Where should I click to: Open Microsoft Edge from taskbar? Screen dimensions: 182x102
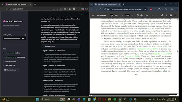[x=84, y=99]
